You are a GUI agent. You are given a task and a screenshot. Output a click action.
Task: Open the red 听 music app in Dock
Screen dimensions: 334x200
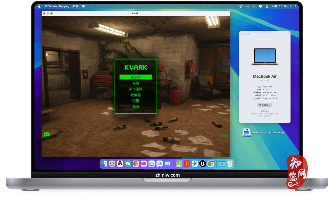click(187, 164)
